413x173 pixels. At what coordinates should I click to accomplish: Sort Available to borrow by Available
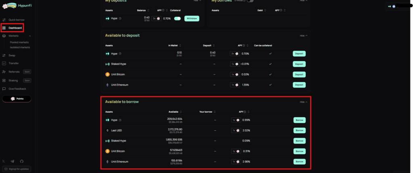[180, 112]
